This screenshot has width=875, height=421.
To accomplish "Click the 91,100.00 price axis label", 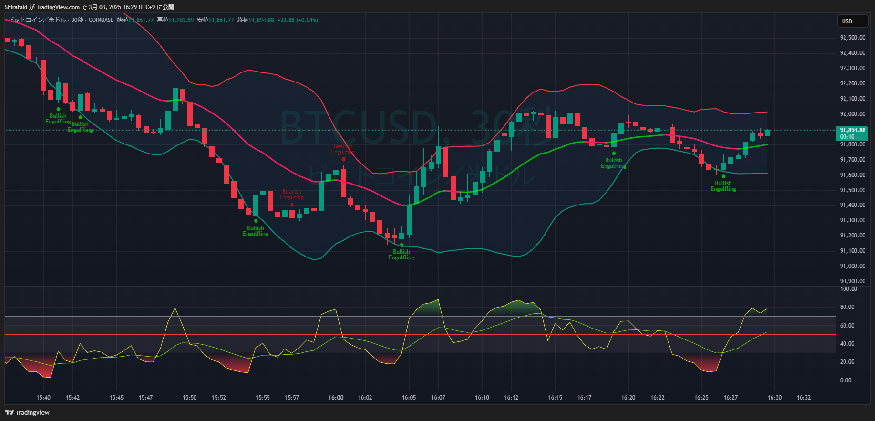I will click(x=853, y=251).
